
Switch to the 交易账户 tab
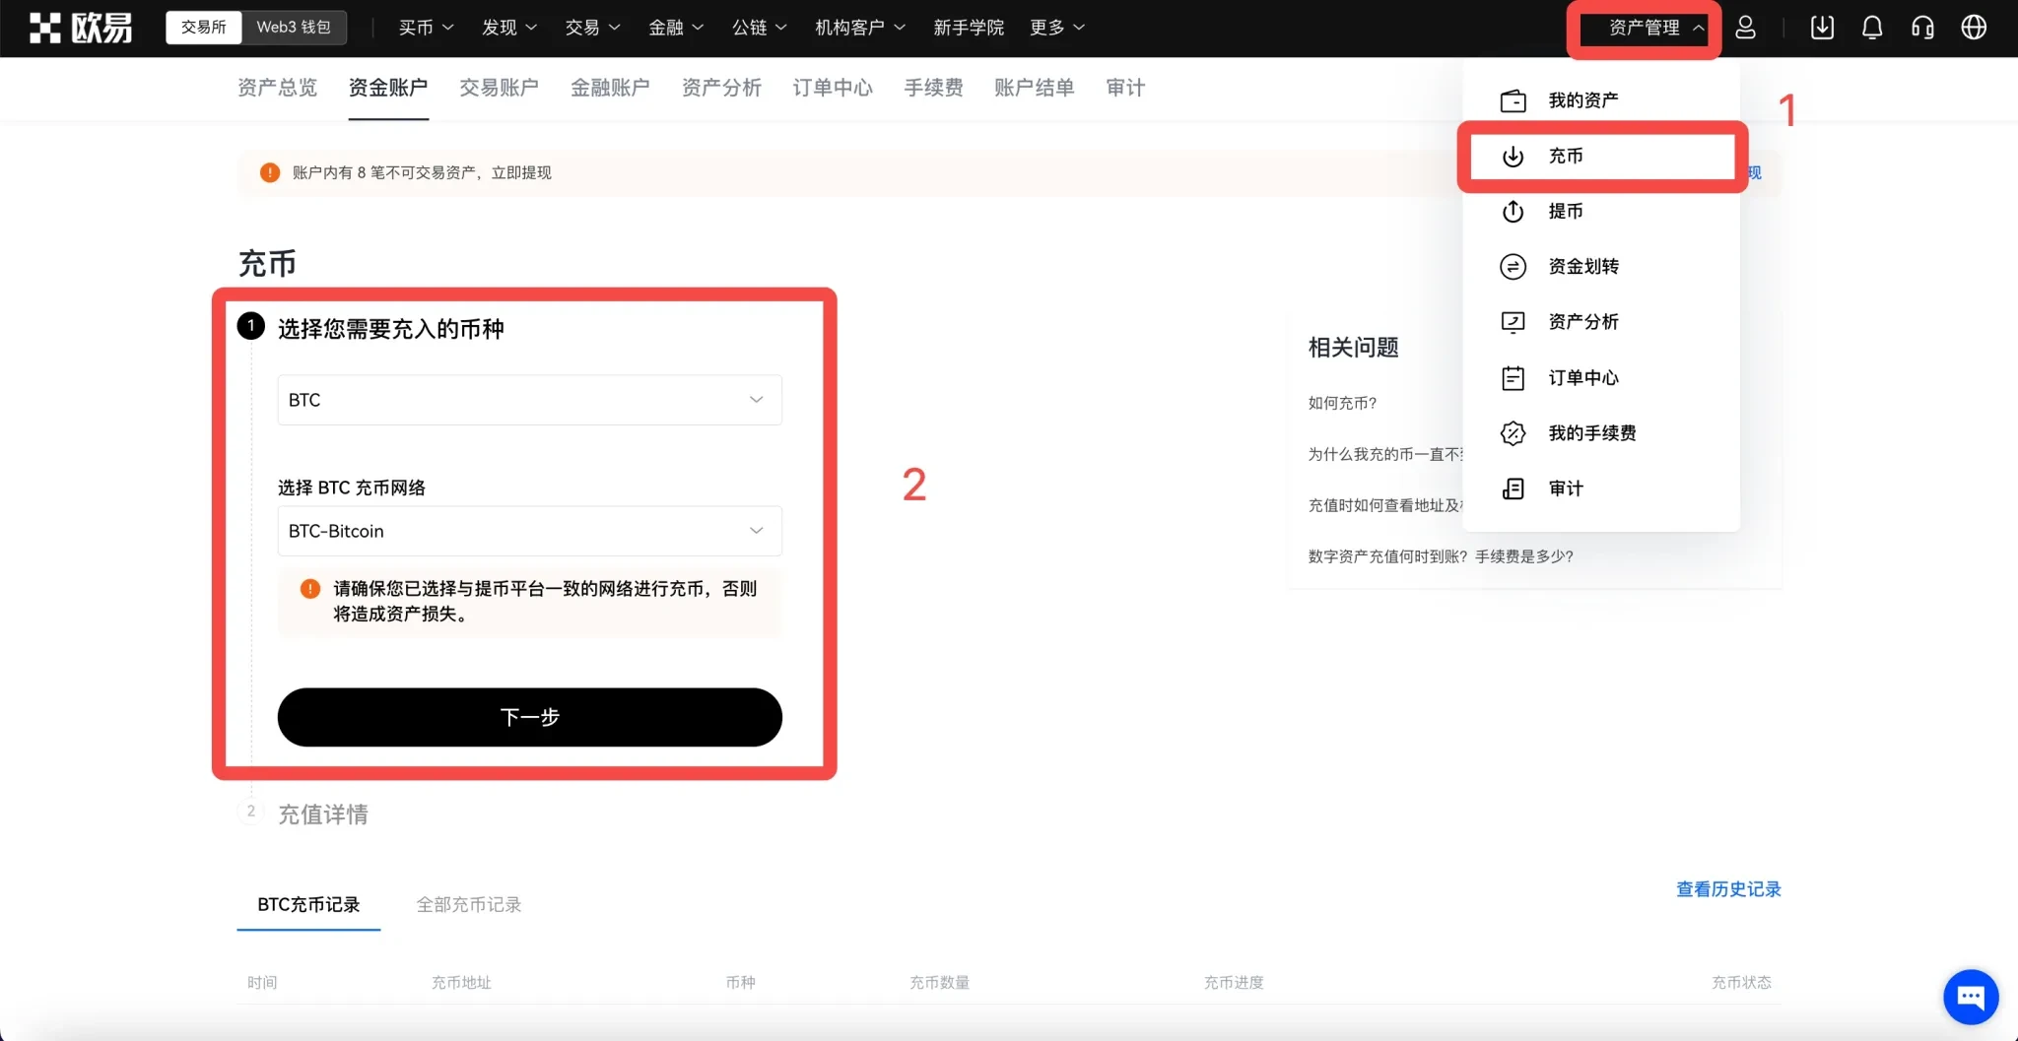tap(499, 88)
